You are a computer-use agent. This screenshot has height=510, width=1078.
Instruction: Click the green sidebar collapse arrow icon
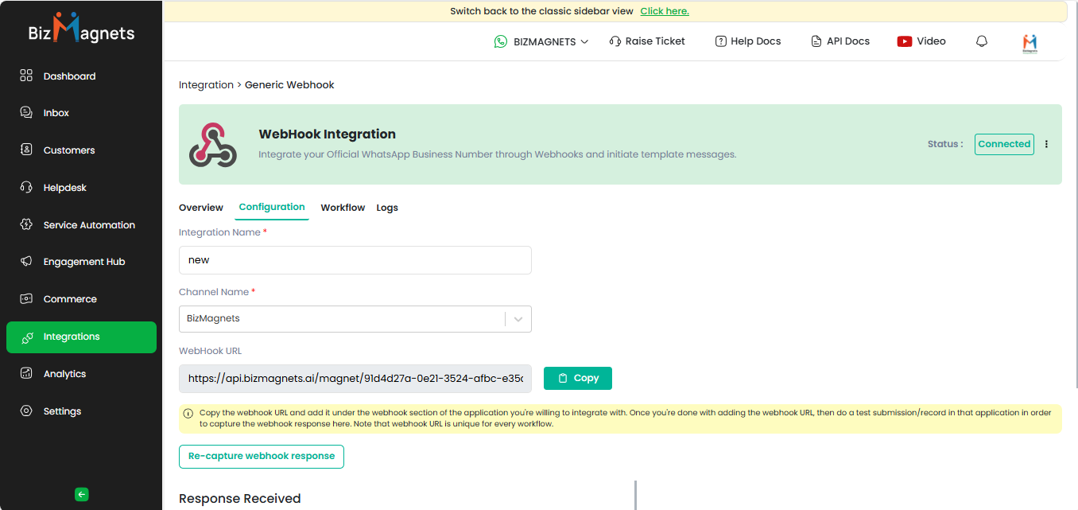[x=81, y=494]
